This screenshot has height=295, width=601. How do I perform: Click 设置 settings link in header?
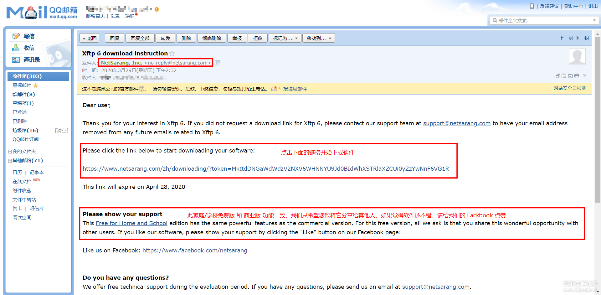pyautogui.click(x=115, y=16)
